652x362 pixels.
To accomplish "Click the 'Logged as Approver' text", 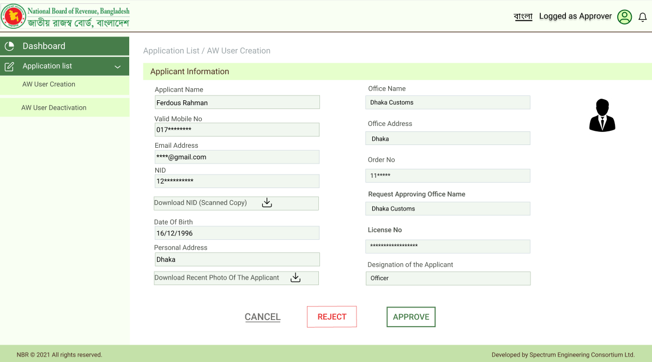I will tap(576, 16).
